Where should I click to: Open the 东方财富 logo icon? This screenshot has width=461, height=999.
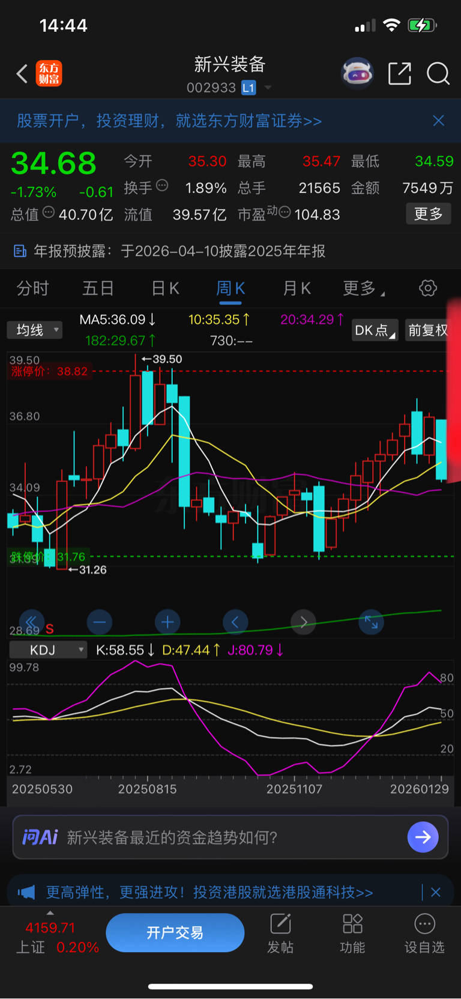49,74
